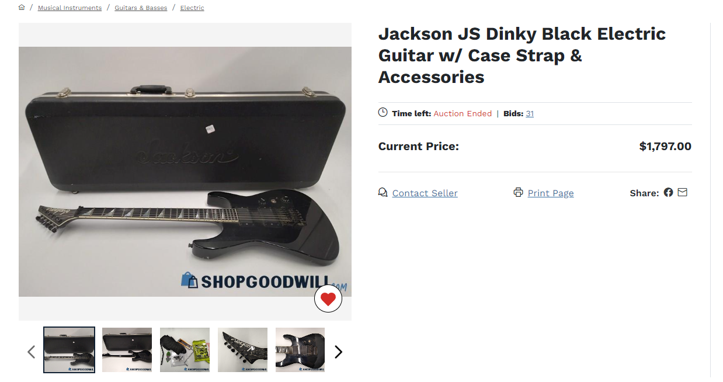The image size is (723, 382).
Task: Navigate to Guitars & Basses category
Action: [141, 8]
